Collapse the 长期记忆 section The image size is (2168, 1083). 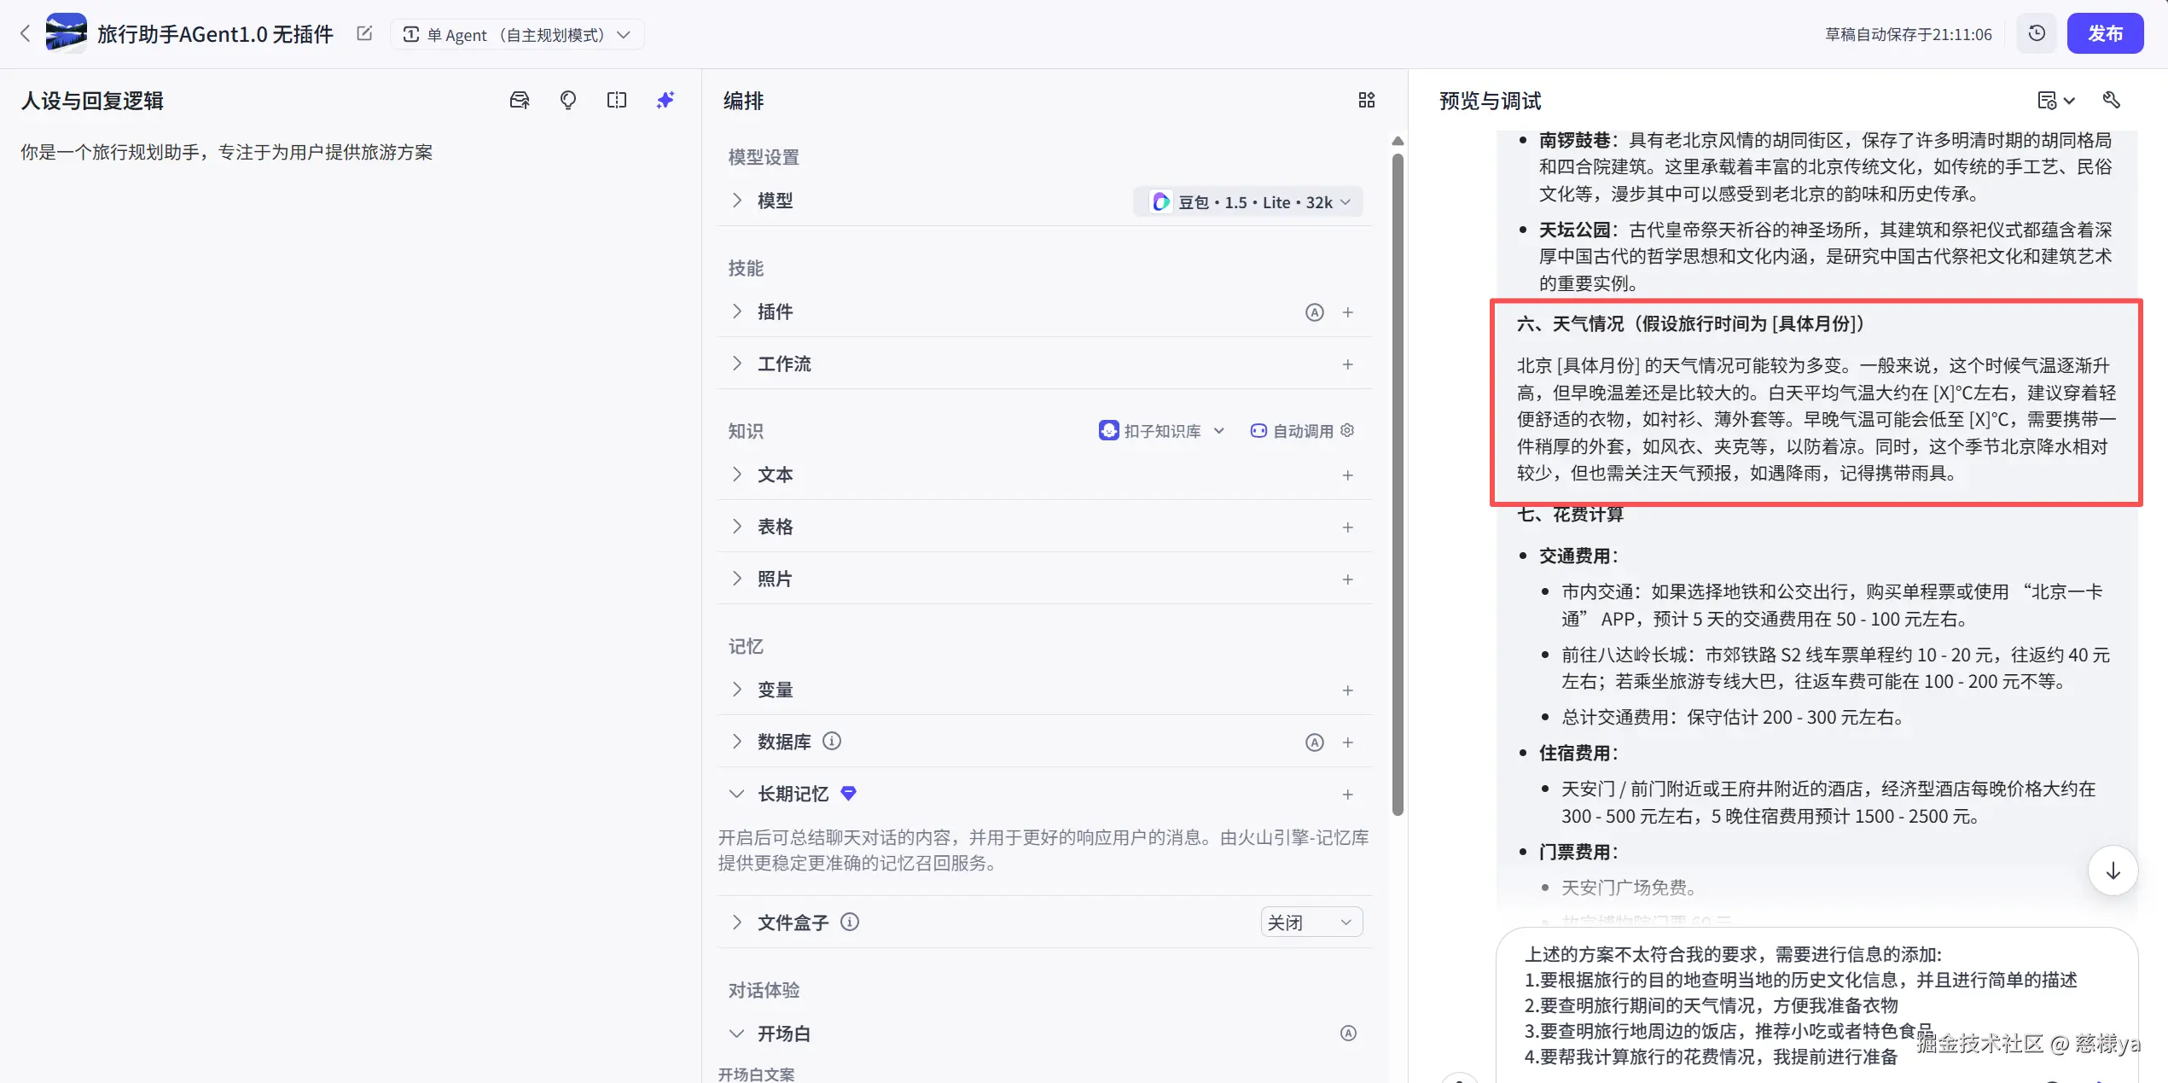tap(736, 794)
